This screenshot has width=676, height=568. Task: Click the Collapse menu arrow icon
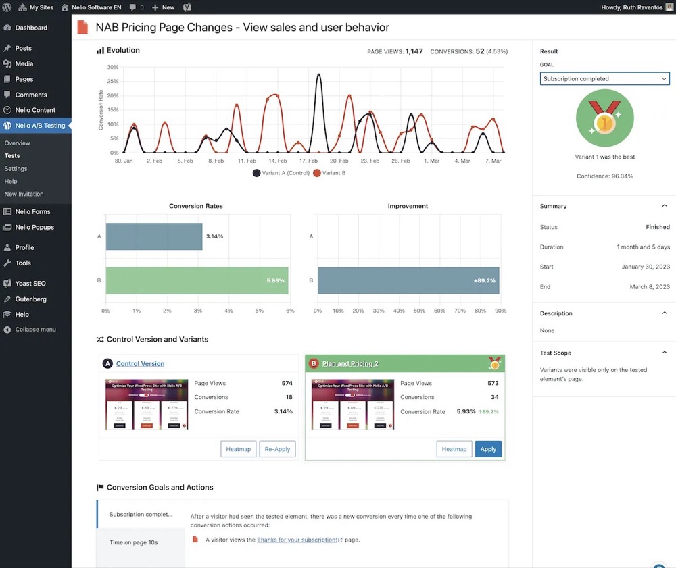pyautogui.click(x=7, y=330)
